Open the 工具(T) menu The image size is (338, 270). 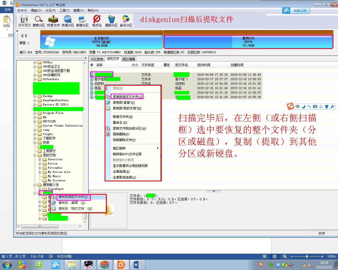tap(64, 11)
